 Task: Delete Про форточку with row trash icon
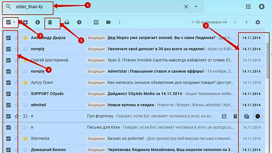click(235, 116)
